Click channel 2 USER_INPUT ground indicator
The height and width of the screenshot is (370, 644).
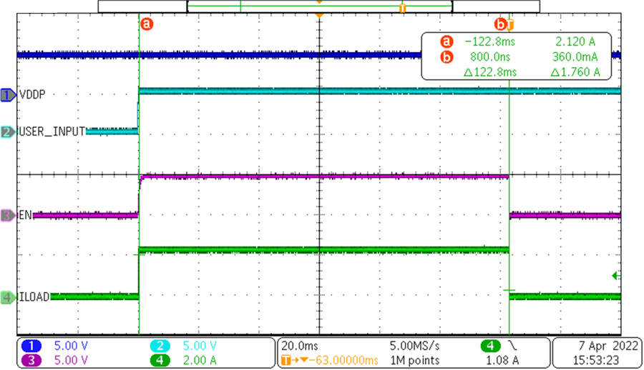(8, 132)
